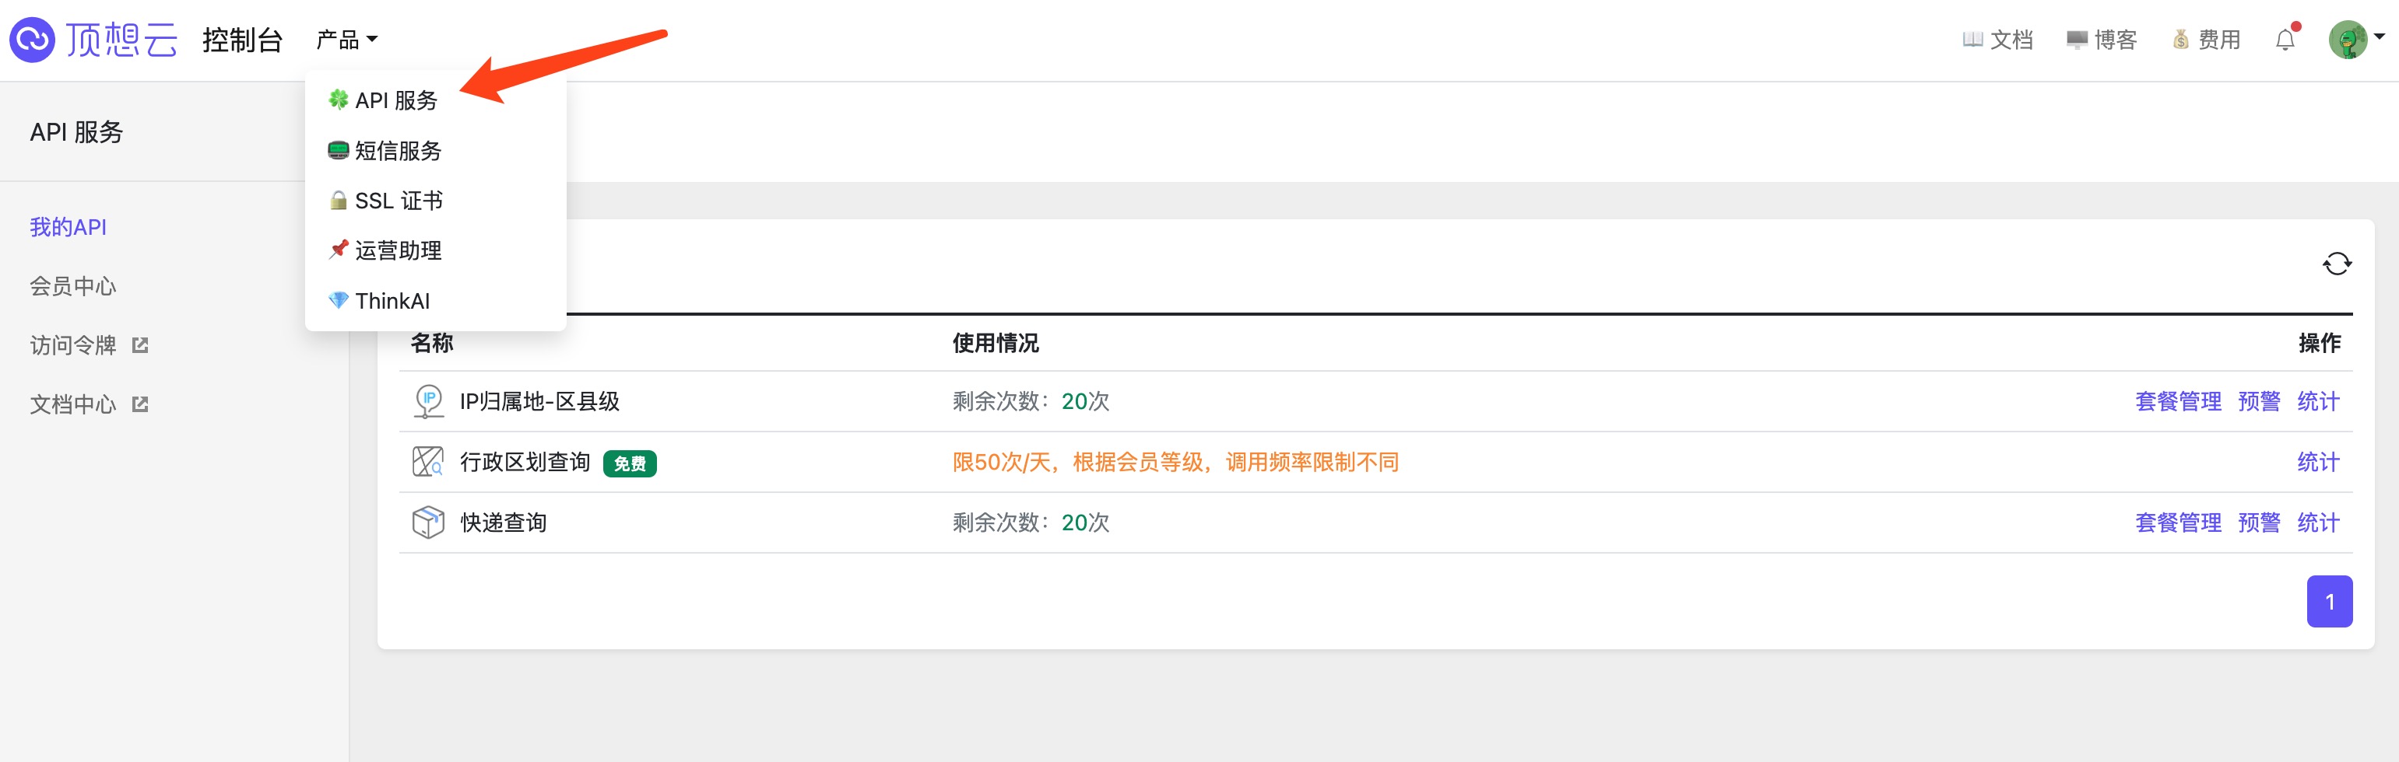Viewport: 2399px width, 762px height.
Task: Click the 行政区划查询 map icon
Action: (x=428, y=462)
